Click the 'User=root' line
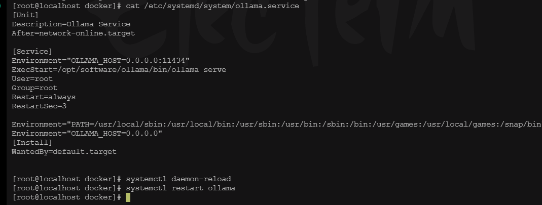 (x=32, y=78)
